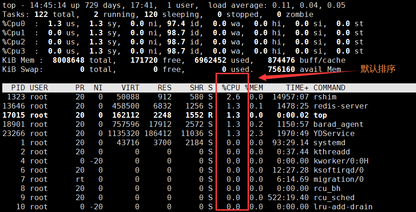Select the PID column header
This screenshot has width=416, height=212.
18,87
